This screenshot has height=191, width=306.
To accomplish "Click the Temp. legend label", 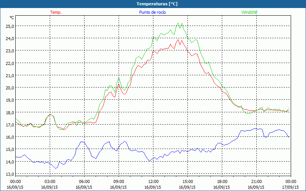I will [x=56, y=12].
